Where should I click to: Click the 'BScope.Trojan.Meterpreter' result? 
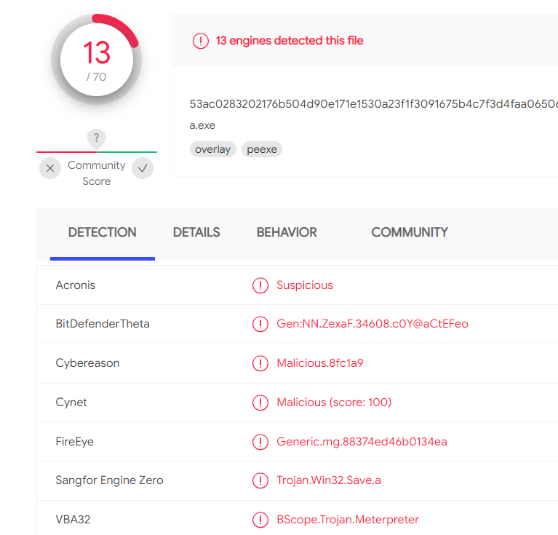[x=348, y=519]
